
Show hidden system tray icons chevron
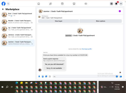click(x=110, y=87)
